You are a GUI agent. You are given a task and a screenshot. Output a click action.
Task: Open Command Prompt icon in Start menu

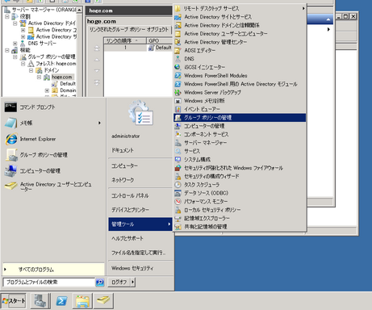(10, 107)
